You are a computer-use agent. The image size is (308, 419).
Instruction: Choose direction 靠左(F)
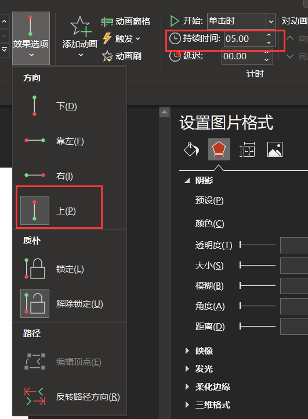[70, 141]
